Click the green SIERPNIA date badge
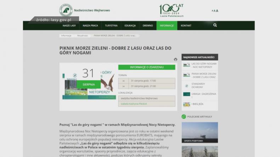The width and height of the screenshot is (280, 157). point(89,85)
